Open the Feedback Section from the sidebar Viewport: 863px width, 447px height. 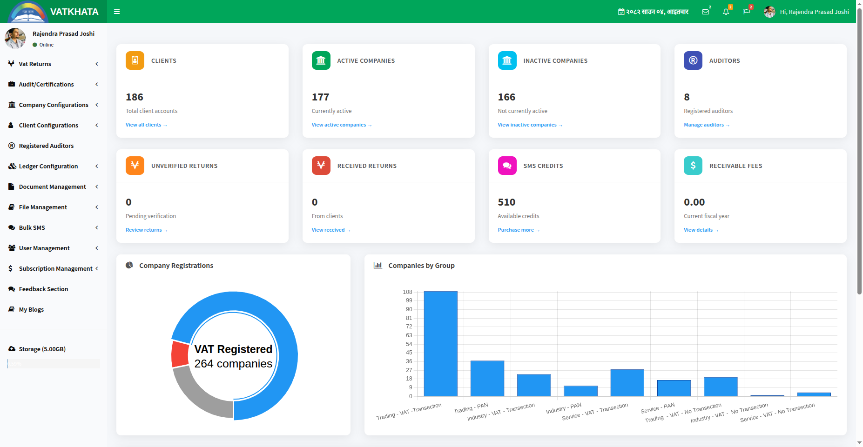(43, 289)
